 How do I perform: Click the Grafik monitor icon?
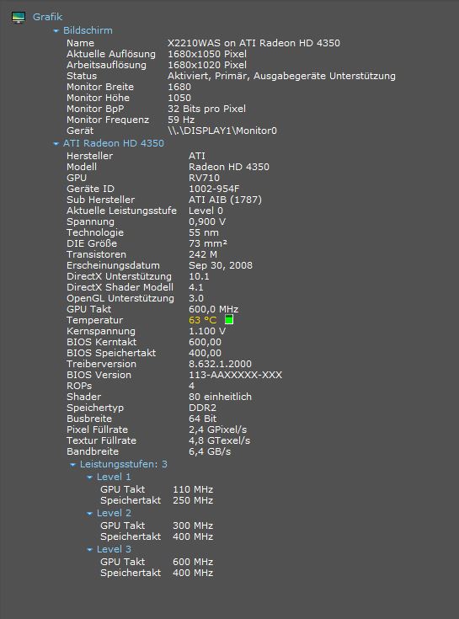pos(19,18)
